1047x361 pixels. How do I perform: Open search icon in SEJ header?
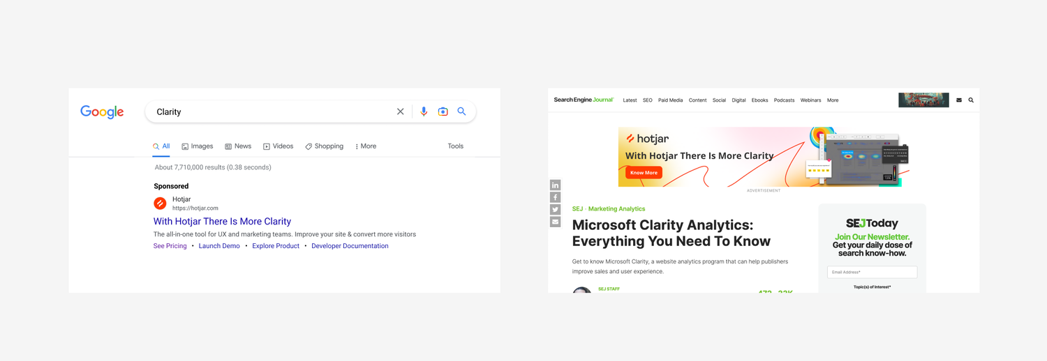pos(971,100)
